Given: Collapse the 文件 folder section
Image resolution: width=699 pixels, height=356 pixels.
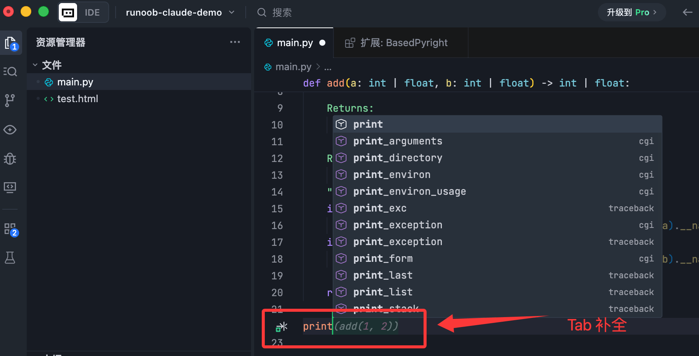Looking at the screenshot, I should 35,65.
